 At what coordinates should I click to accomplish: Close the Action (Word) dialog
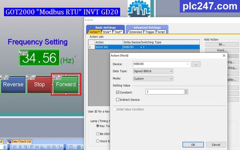[x=224, y=56]
